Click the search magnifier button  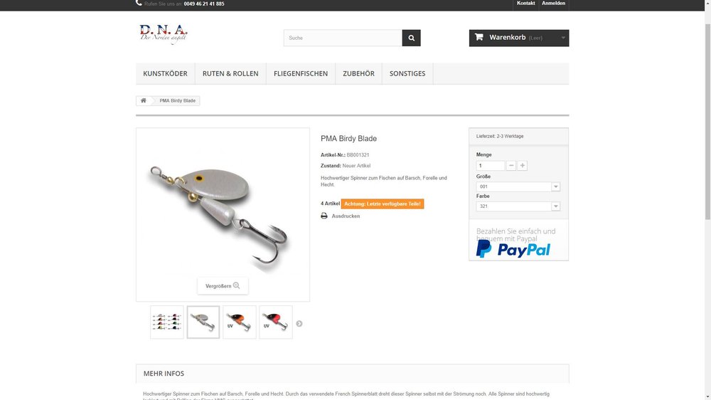tap(411, 38)
